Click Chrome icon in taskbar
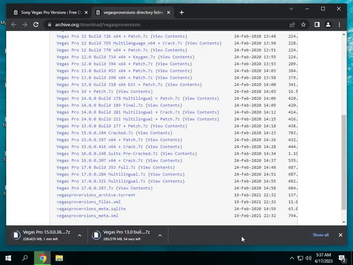This screenshot has width=353, height=265. [x=42, y=258]
